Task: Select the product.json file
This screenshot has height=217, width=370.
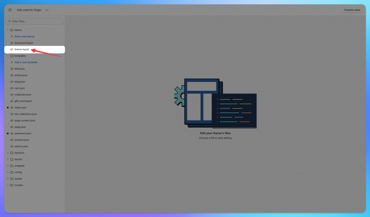Action: [23, 140]
